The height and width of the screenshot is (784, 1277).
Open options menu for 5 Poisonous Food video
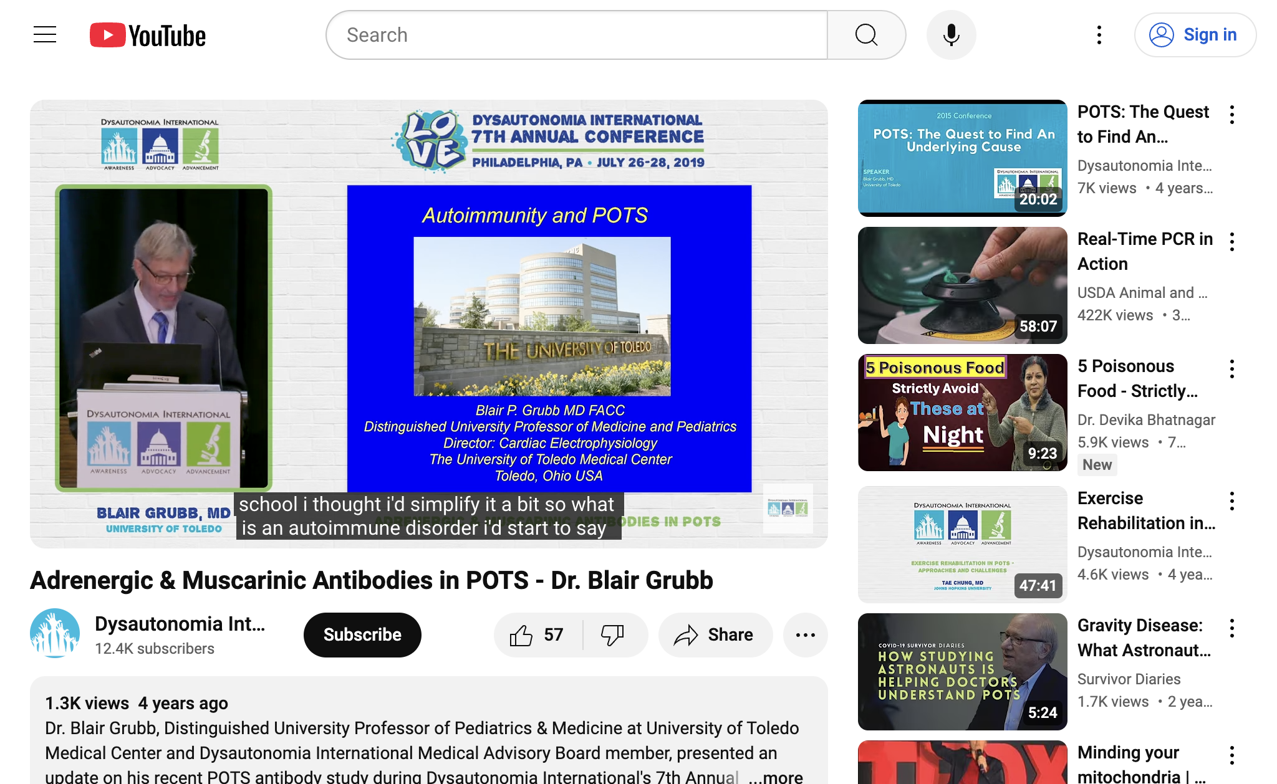pyautogui.click(x=1232, y=369)
